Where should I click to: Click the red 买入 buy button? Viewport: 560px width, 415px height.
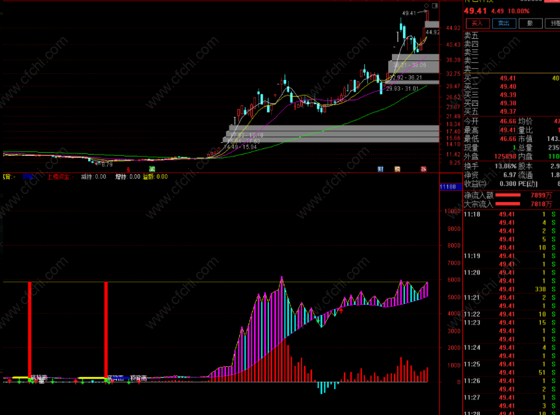coord(477,23)
